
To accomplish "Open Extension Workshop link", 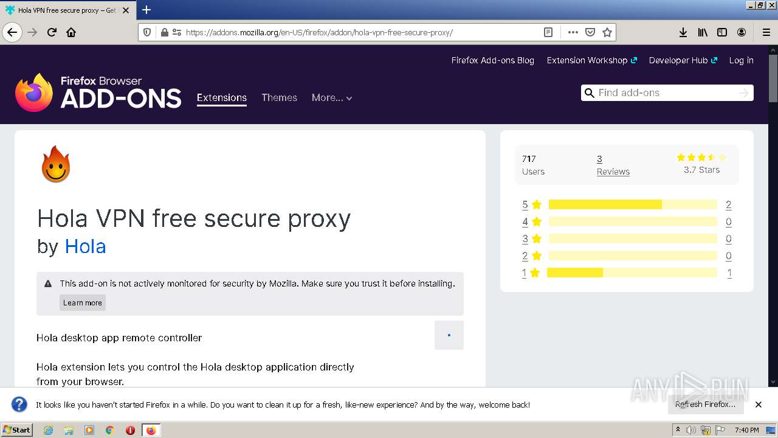I will coord(591,60).
